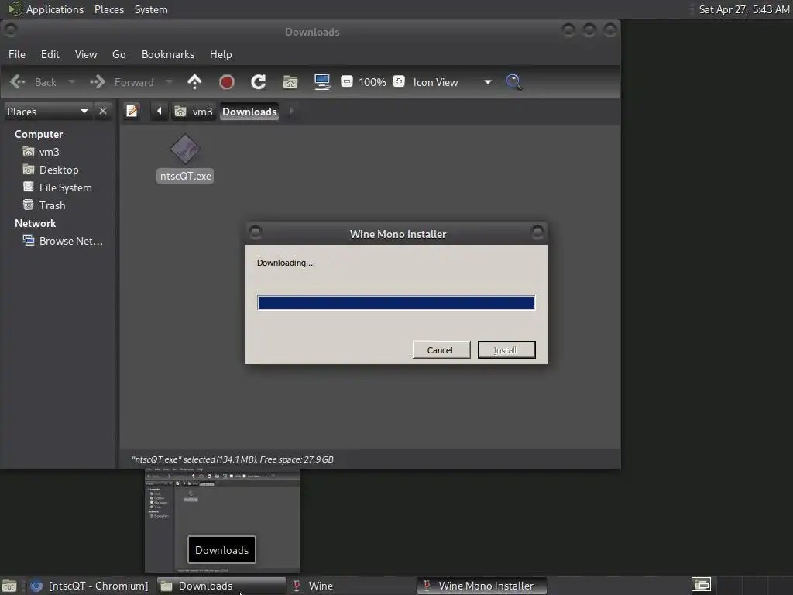The height and width of the screenshot is (595, 793).
Task: Select vm3 in the path bar
Action: [194, 112]
